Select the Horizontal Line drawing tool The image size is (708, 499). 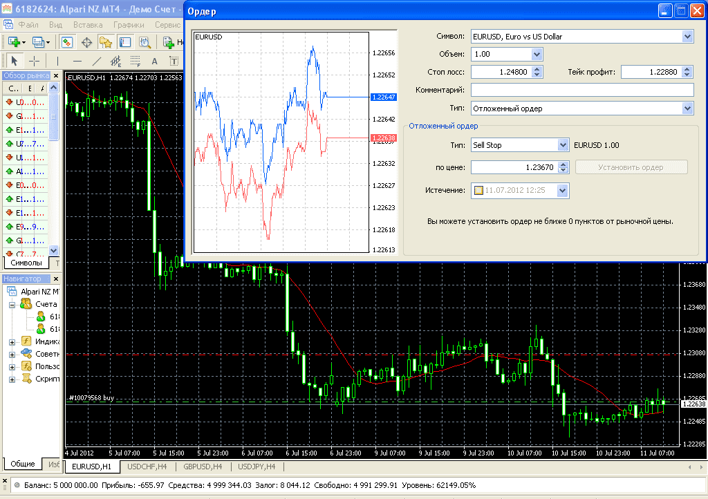77,60
